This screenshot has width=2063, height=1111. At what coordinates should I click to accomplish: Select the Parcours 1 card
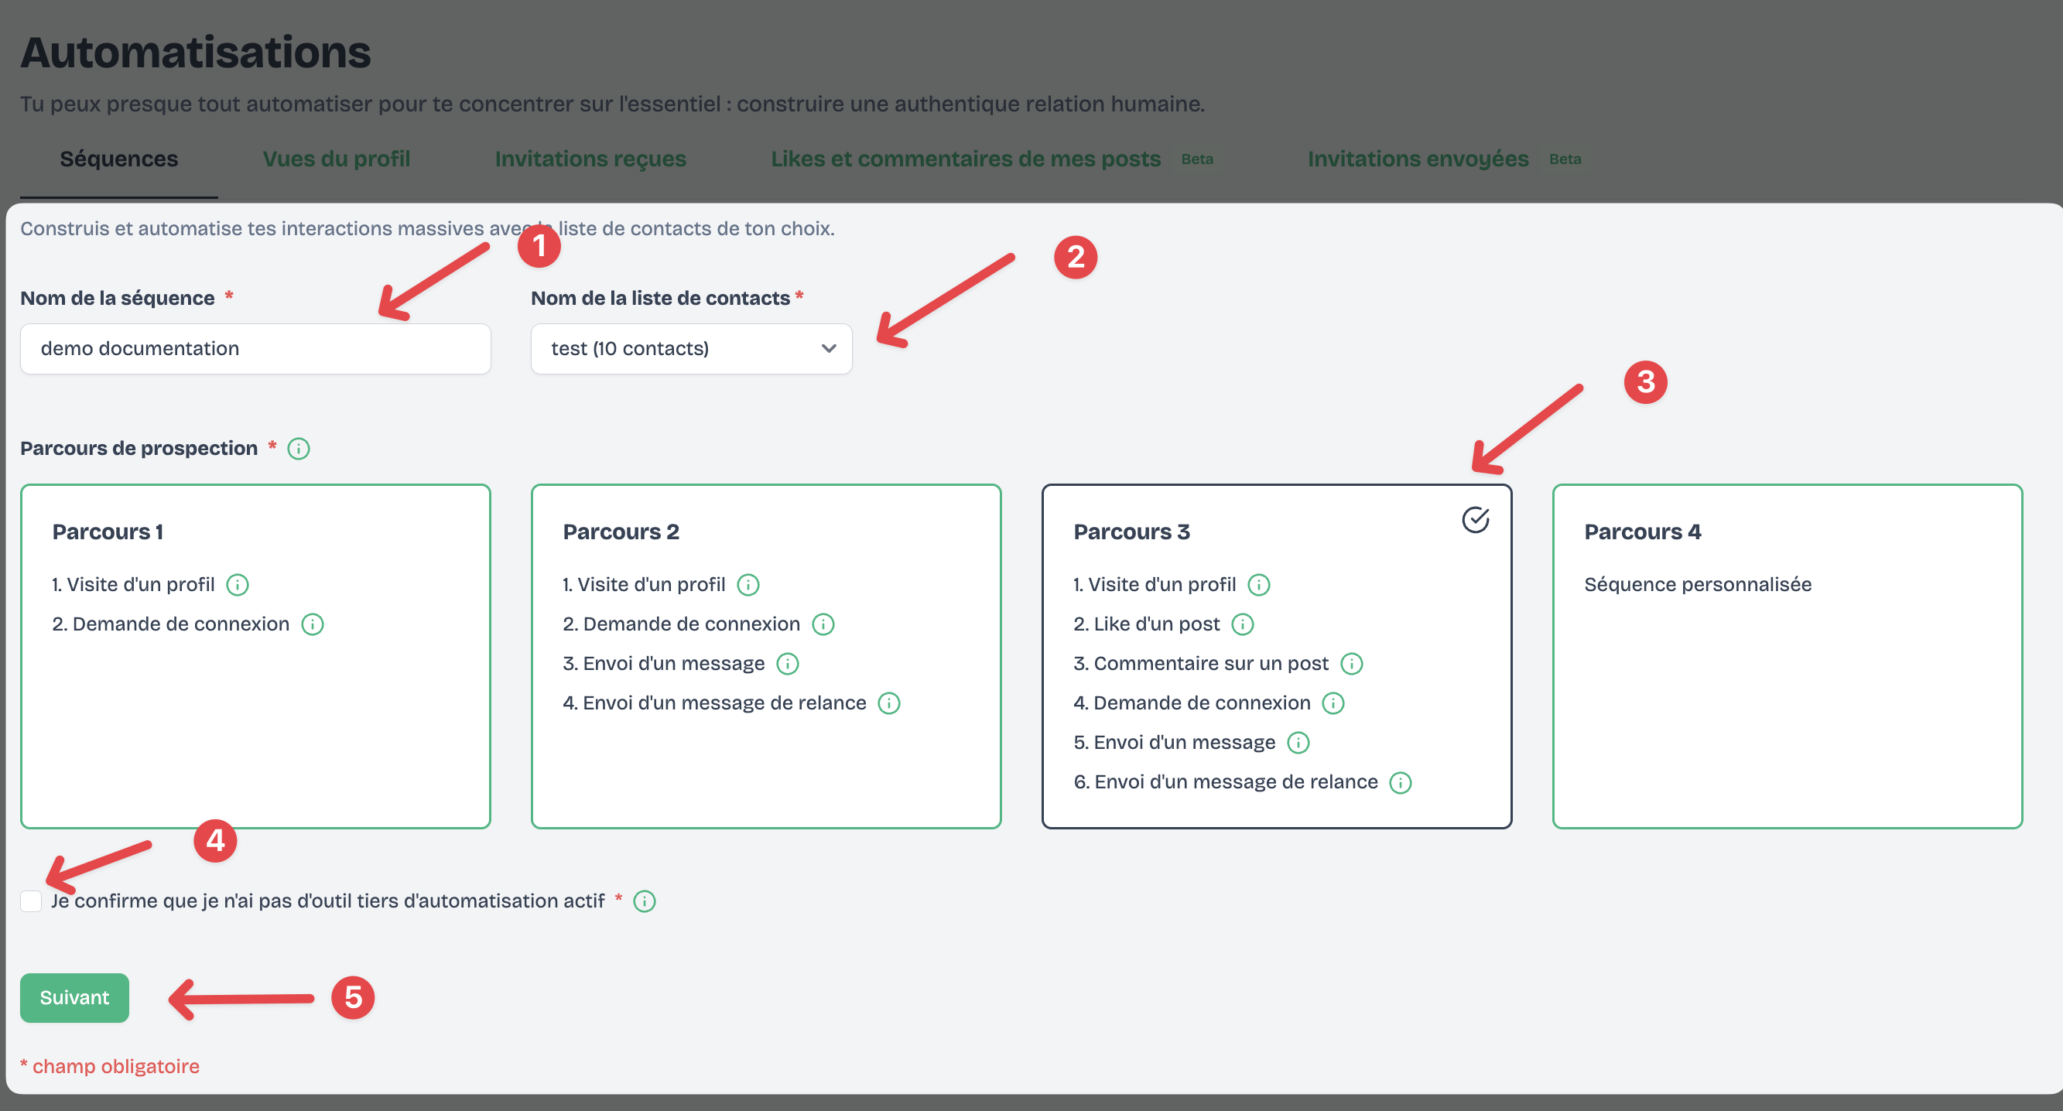[255, 720]
